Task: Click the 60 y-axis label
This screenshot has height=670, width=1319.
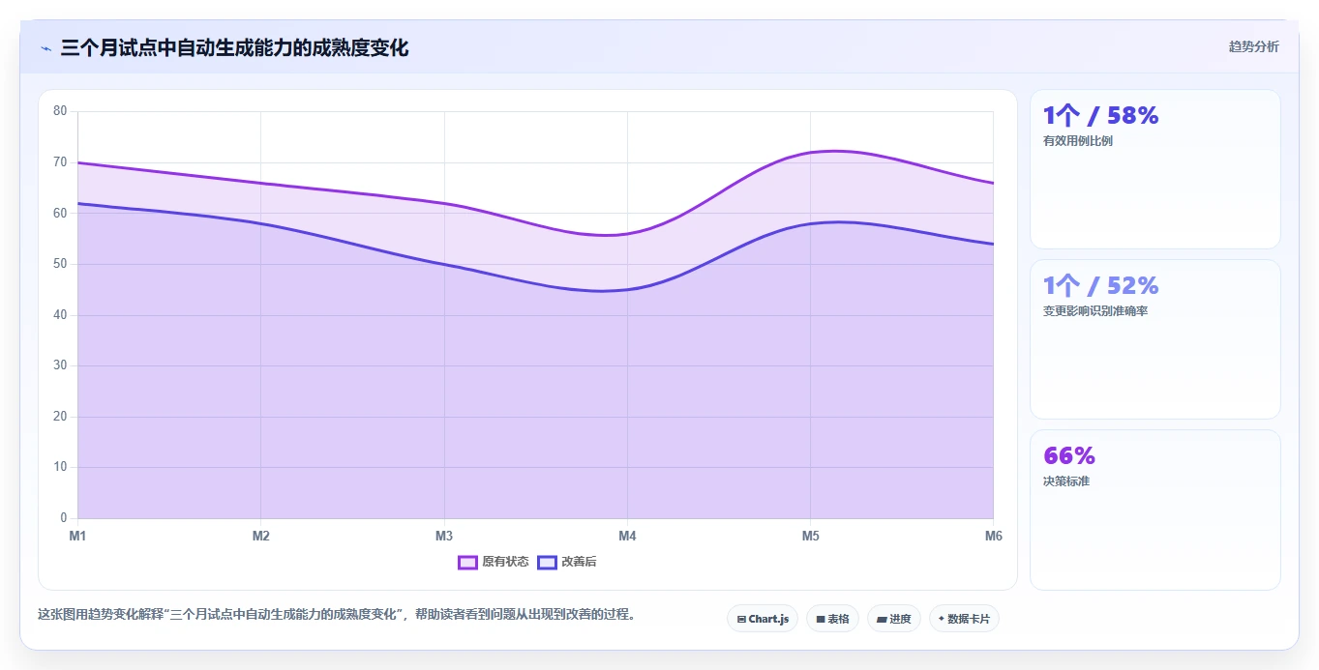Action: coord(60,213)
